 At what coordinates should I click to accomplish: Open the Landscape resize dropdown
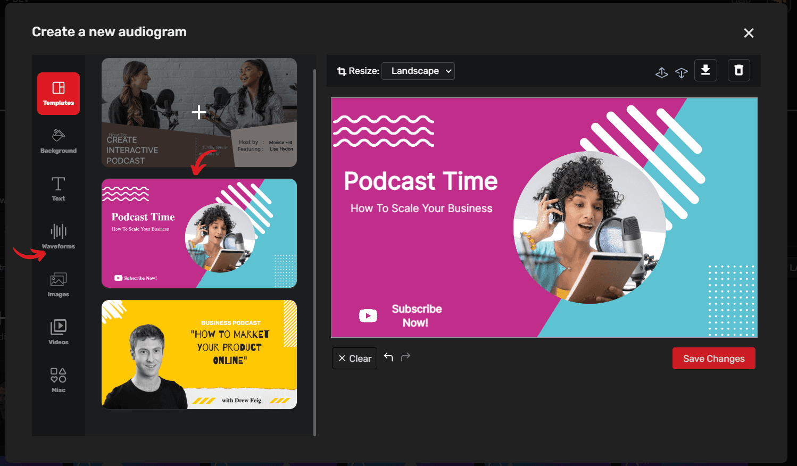click(418, 71)
